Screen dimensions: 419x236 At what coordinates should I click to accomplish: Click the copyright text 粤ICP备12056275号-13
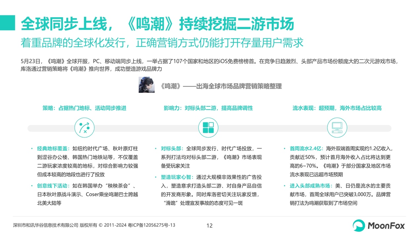coord(151,225)
